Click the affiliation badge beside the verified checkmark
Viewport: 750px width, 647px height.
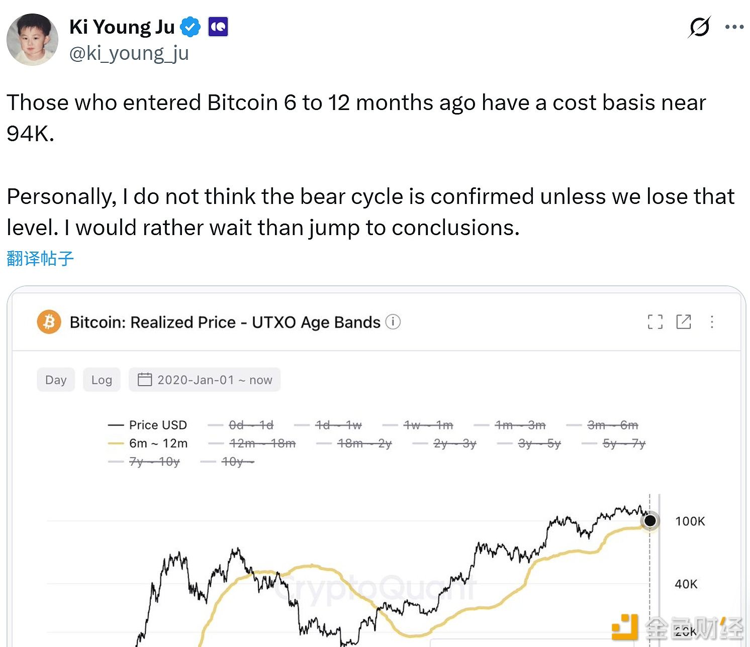pyautogui.click(x=218, y=27)
